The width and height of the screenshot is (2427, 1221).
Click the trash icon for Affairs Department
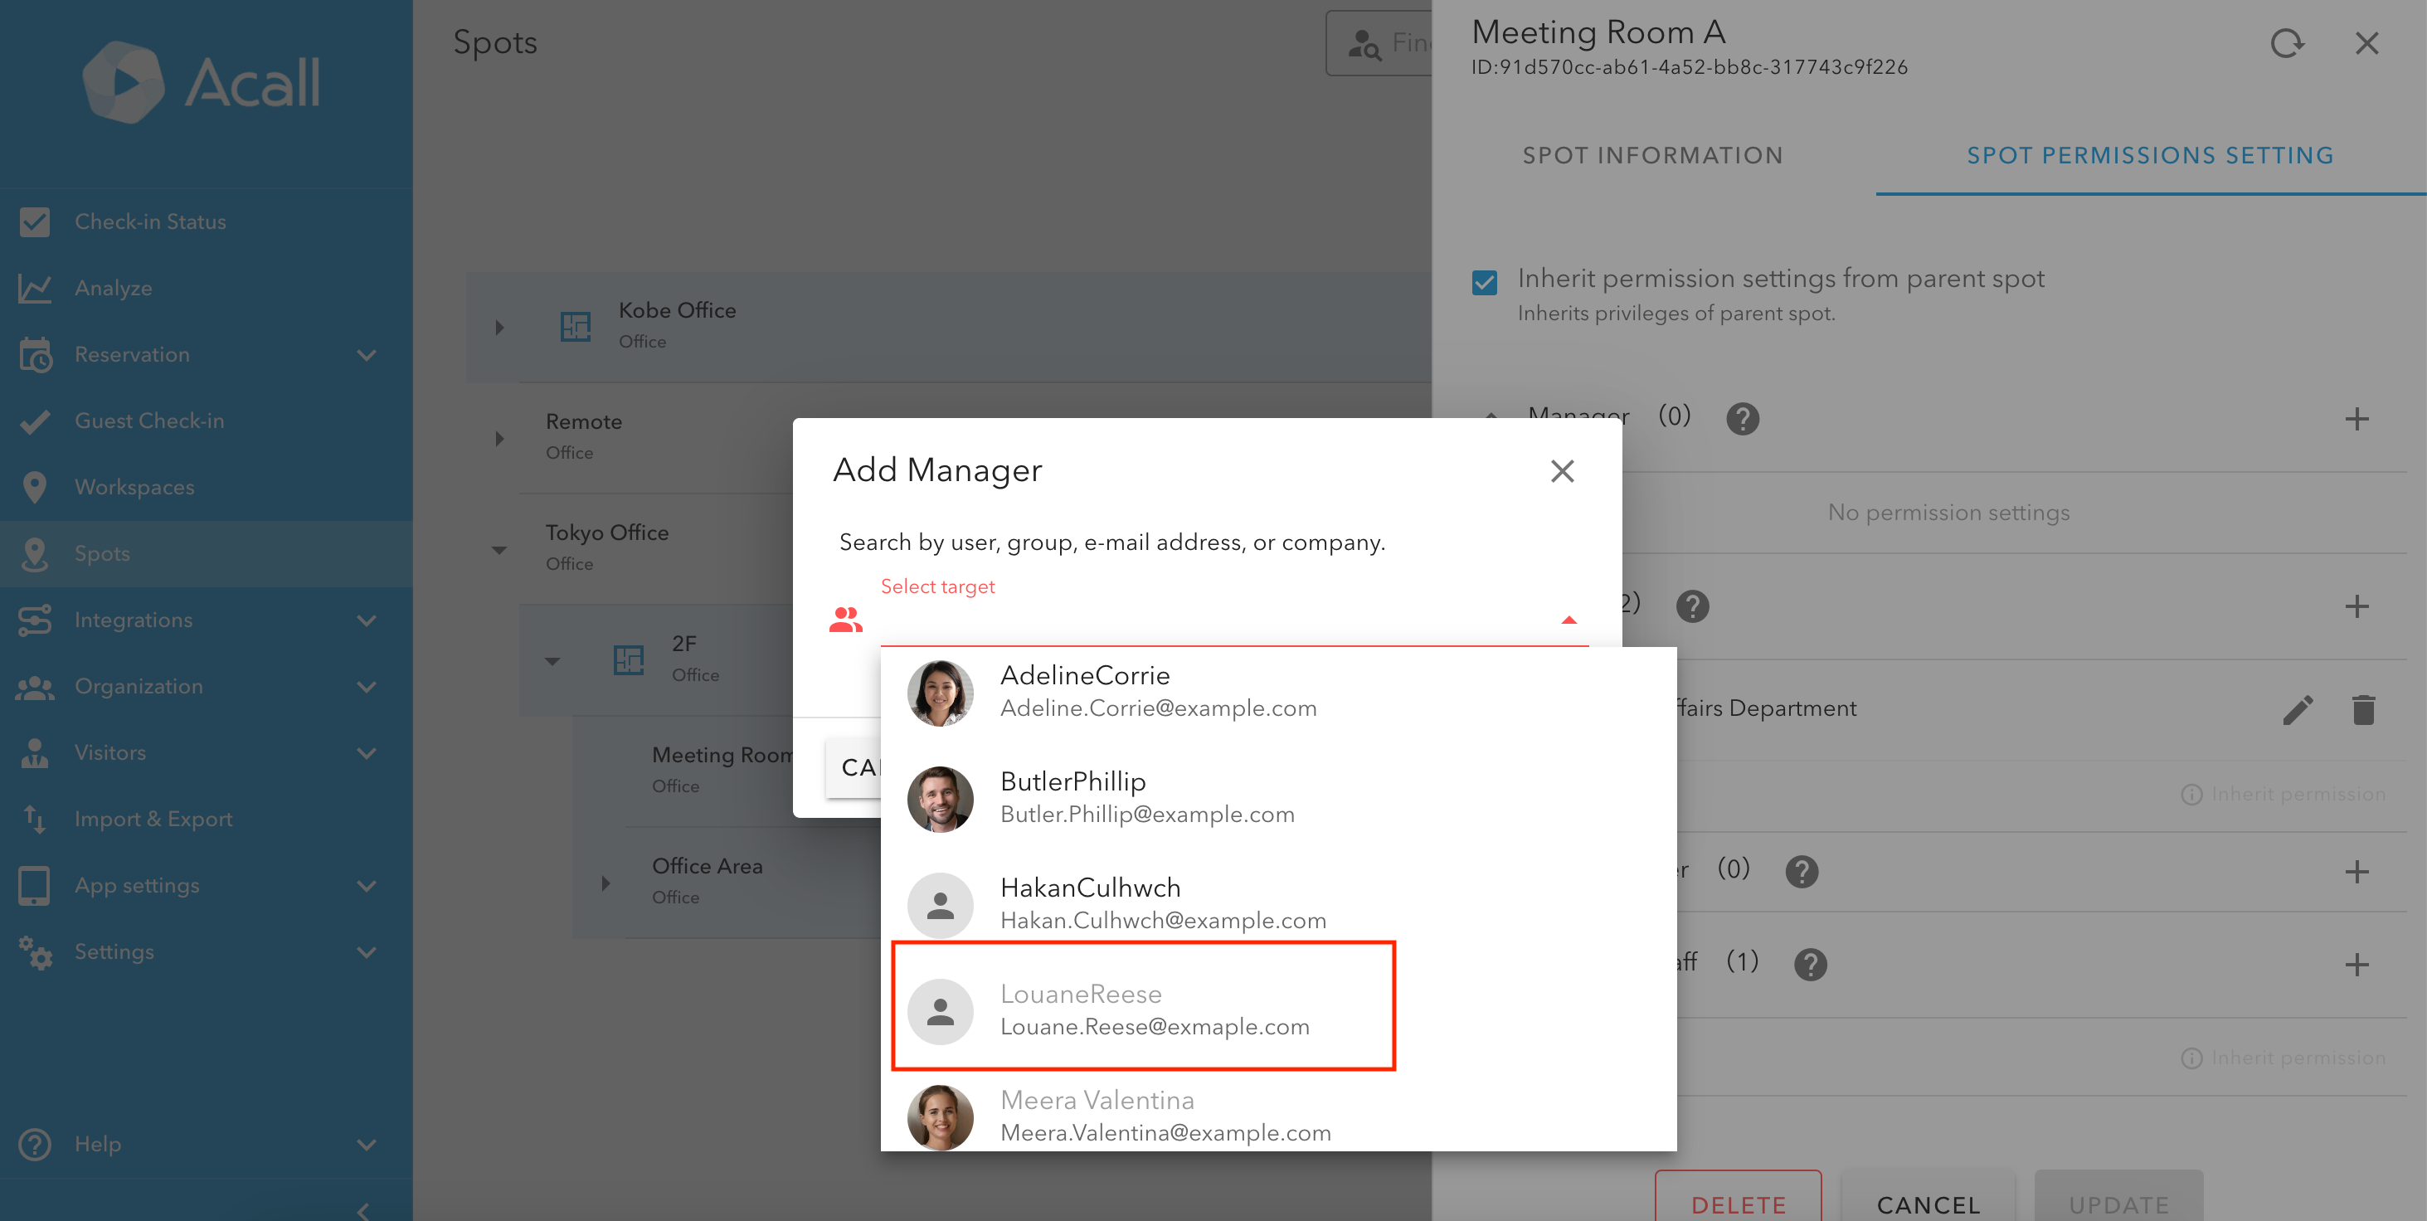[2363, 709]
